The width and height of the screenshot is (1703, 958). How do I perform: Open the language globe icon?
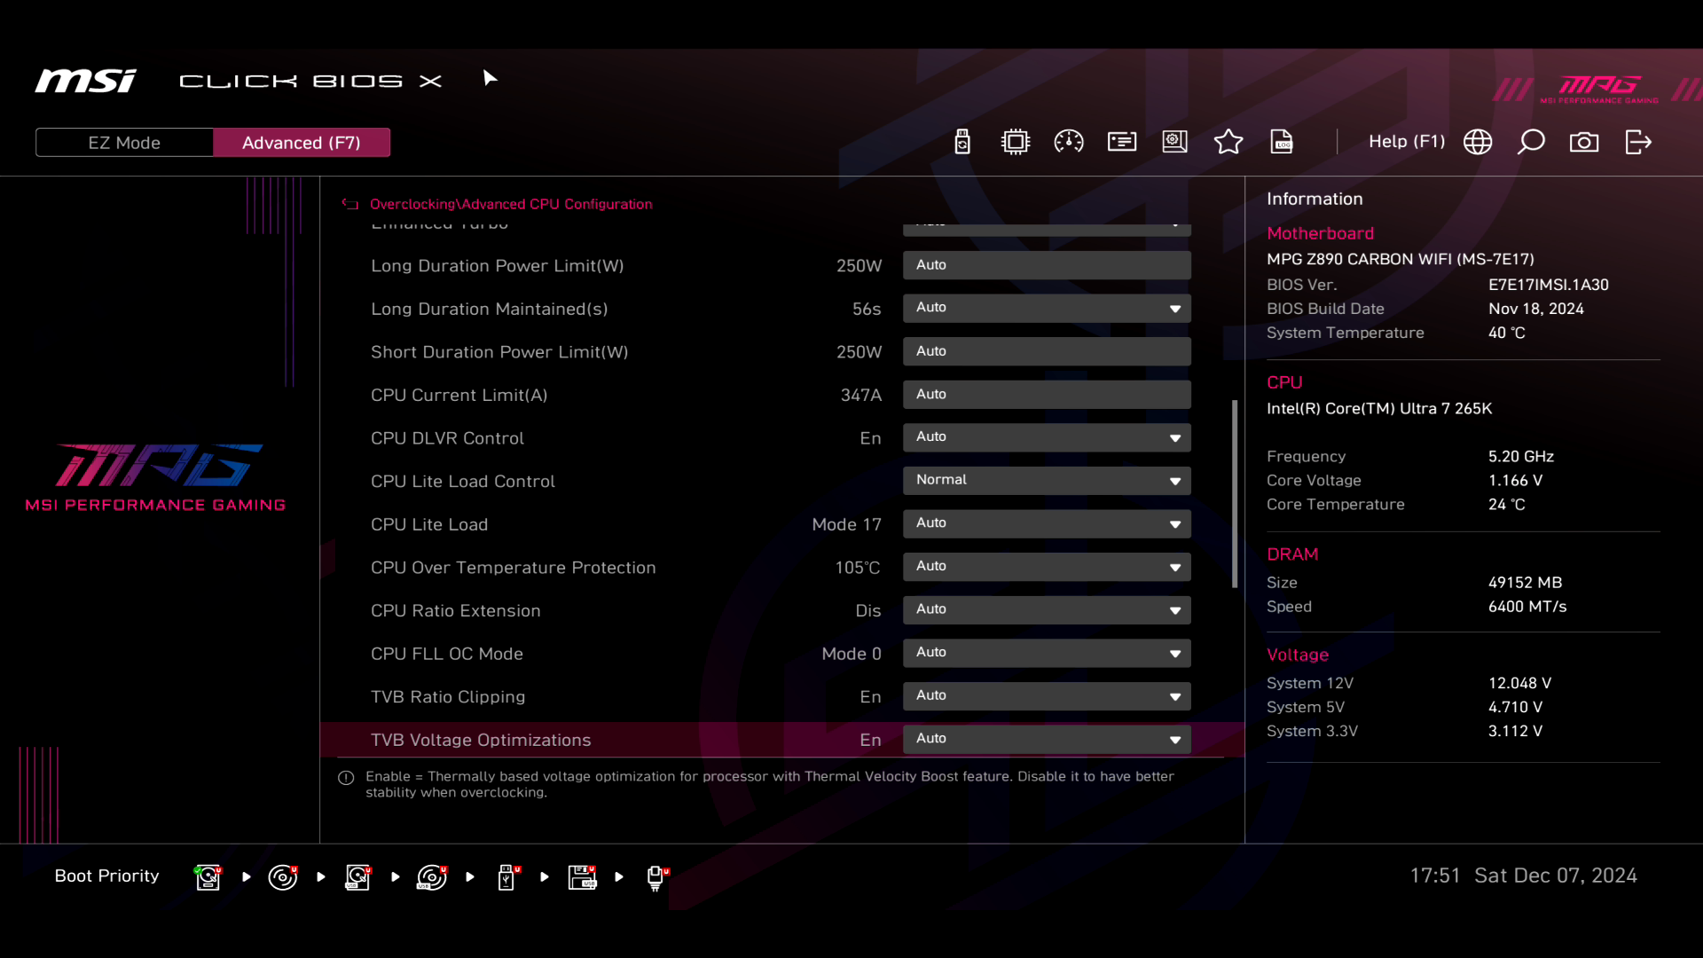pos(1478,142)
